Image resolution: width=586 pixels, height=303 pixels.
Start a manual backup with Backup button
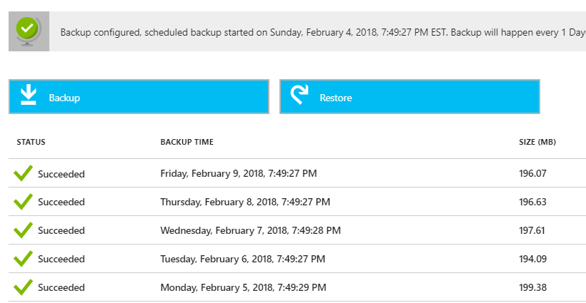point(139,96)
